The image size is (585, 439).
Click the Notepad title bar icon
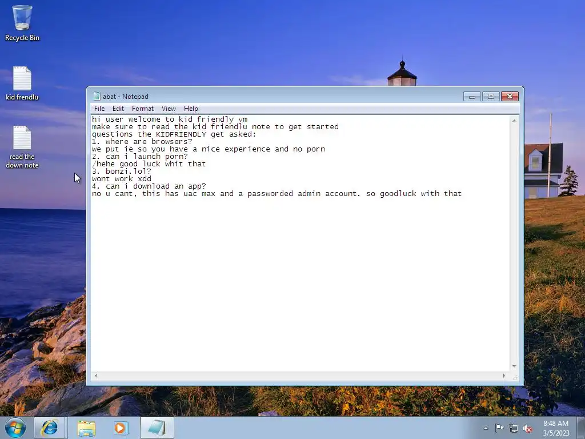(x=97, y=96)
